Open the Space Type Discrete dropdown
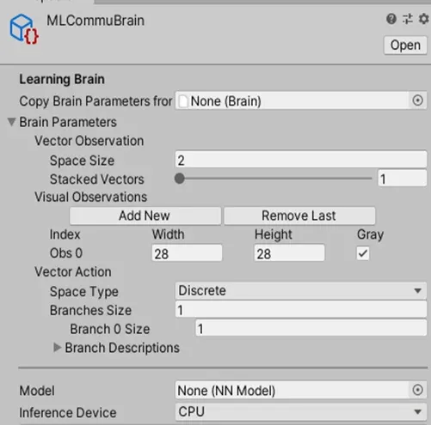The width and height of the screenshot is (431, 425). (301, 291)
